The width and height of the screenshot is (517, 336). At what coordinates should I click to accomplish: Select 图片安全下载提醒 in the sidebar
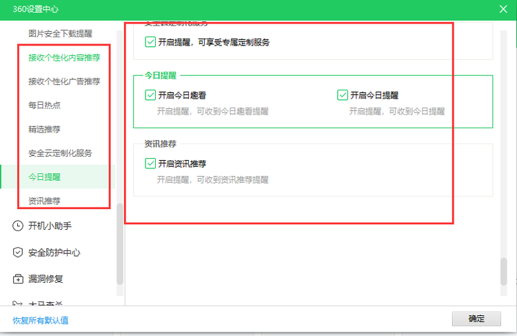coord(60,33)
